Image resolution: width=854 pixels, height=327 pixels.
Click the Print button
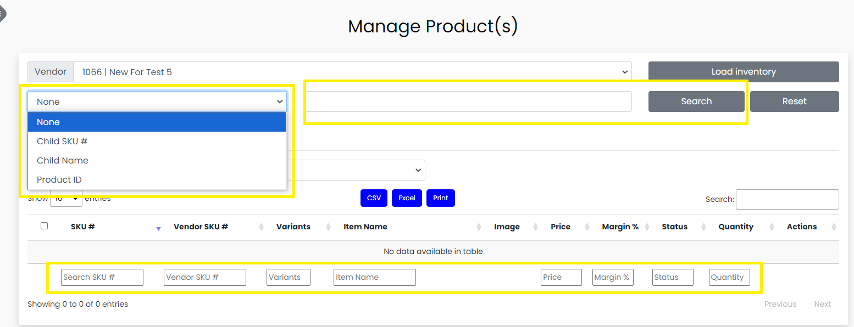coord(441,198)
